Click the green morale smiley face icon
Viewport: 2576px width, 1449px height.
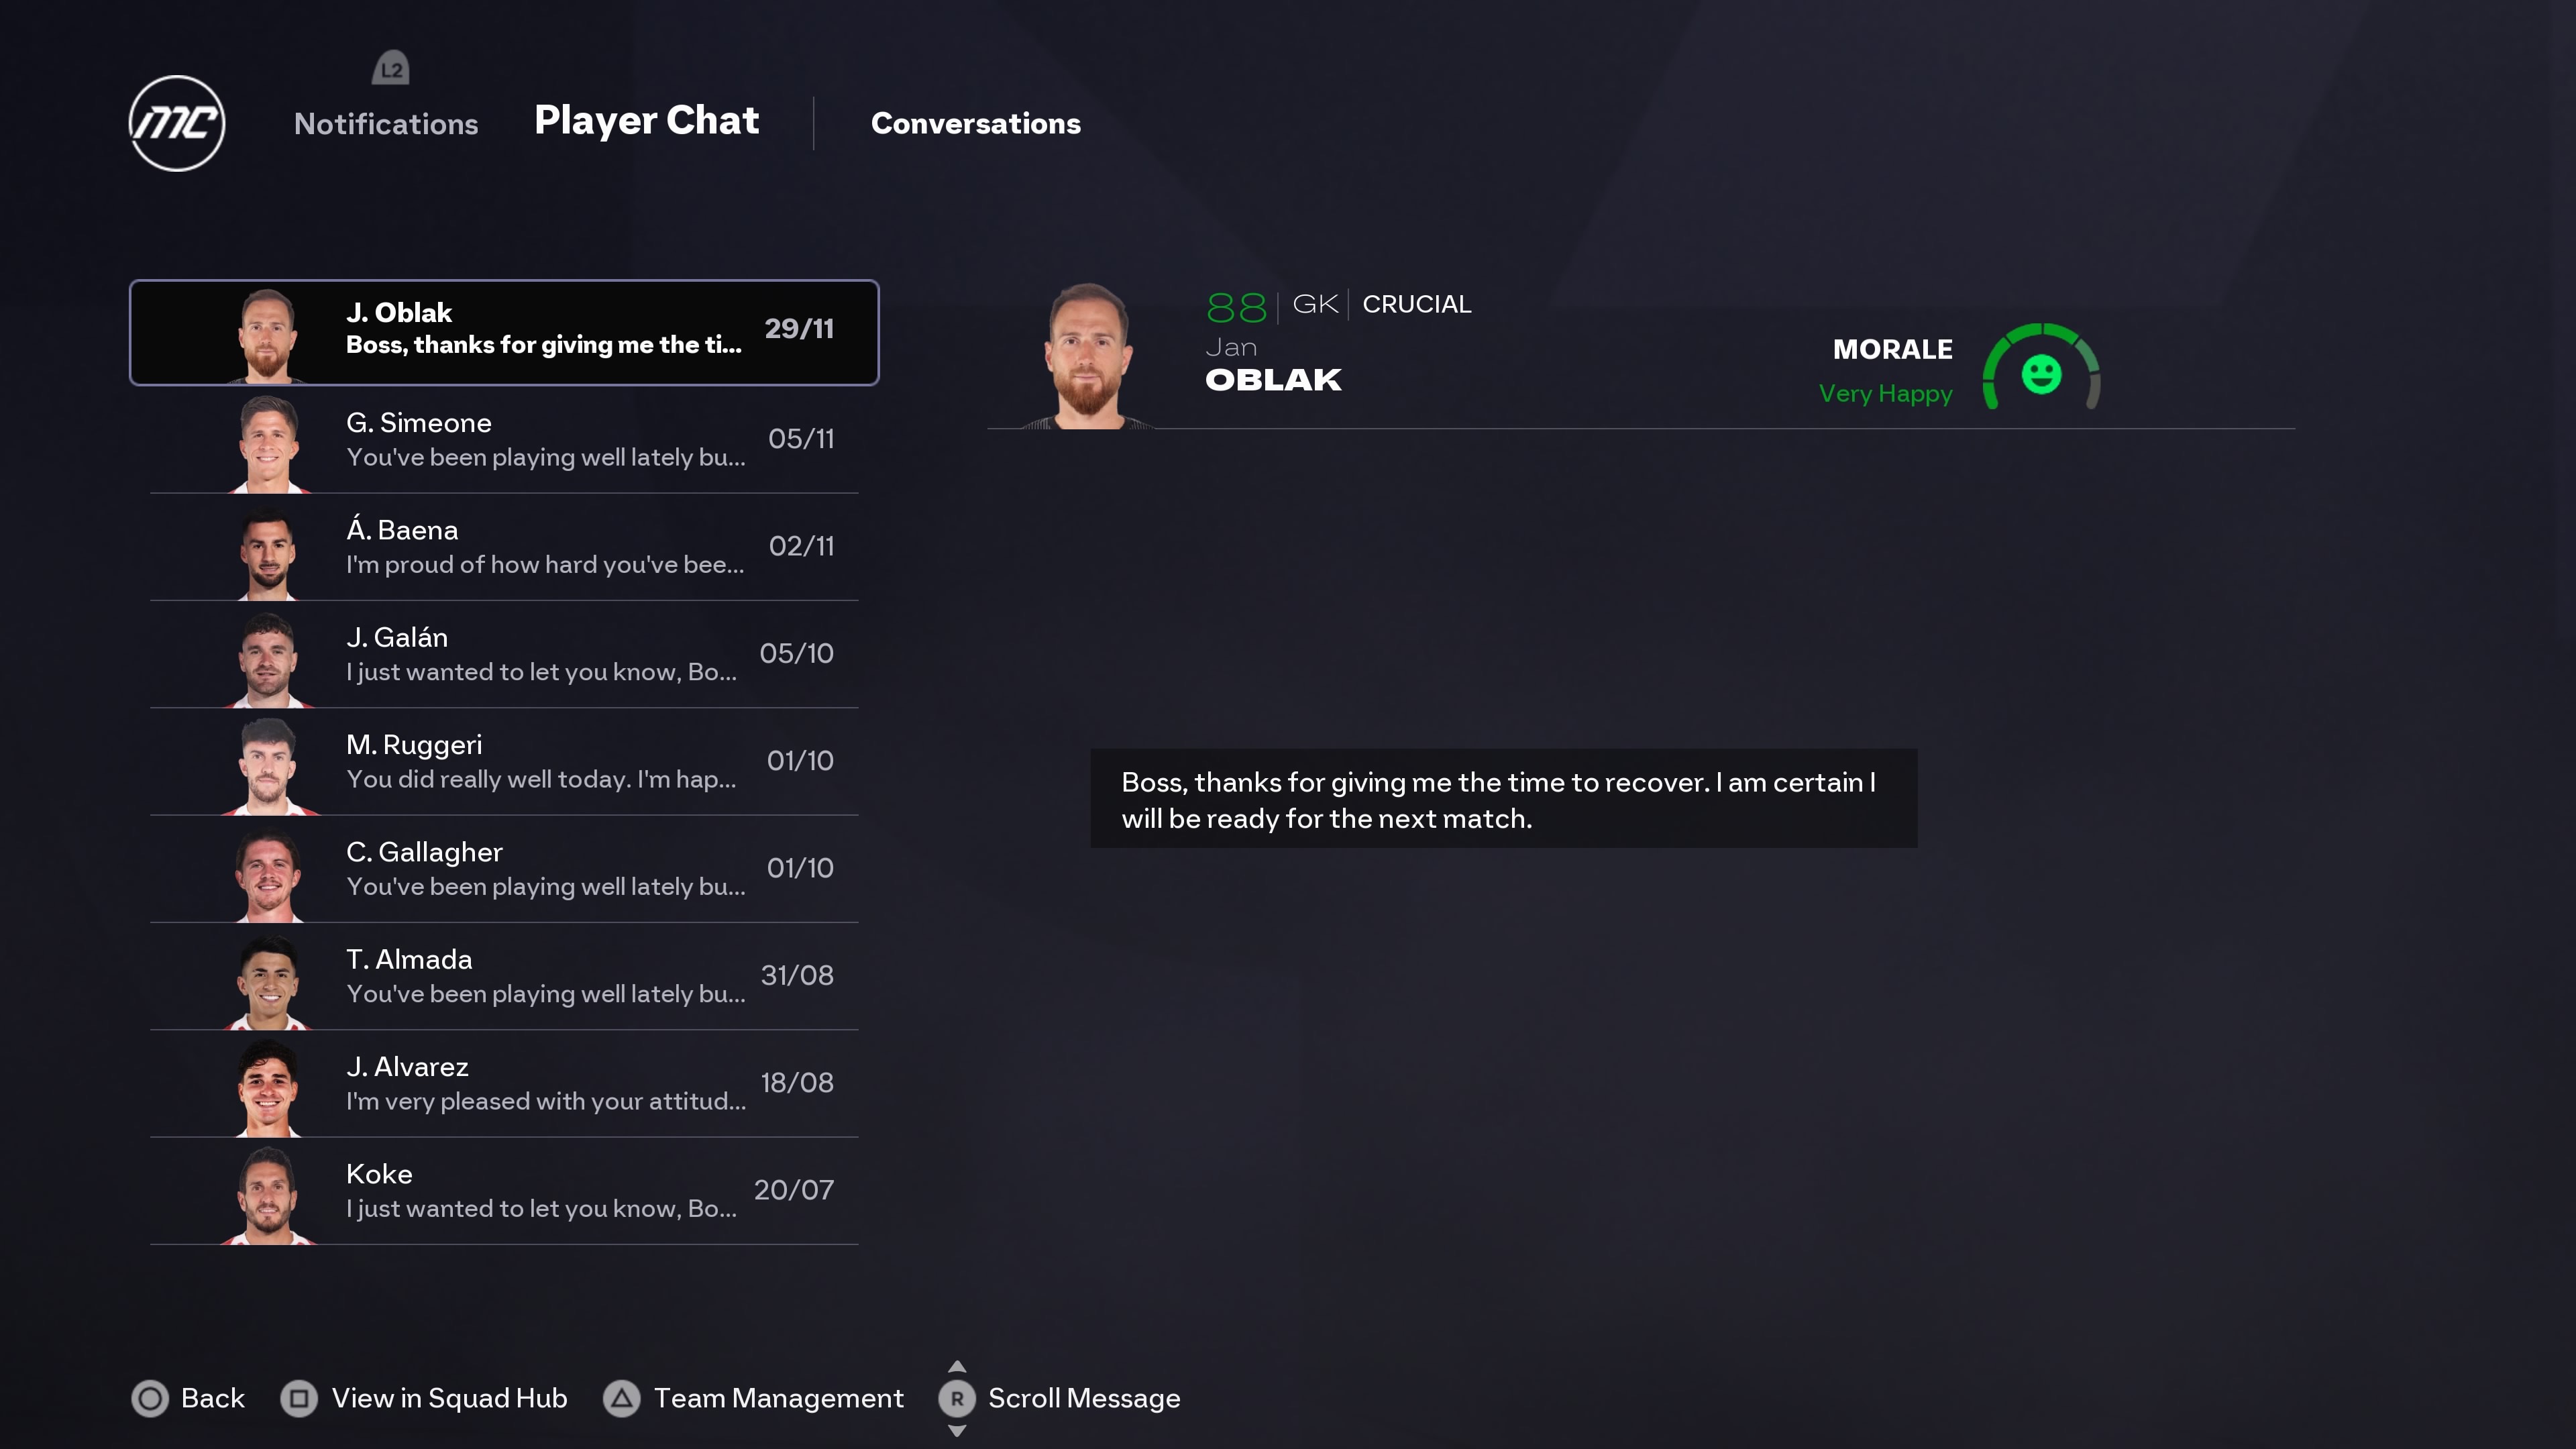2041,374
